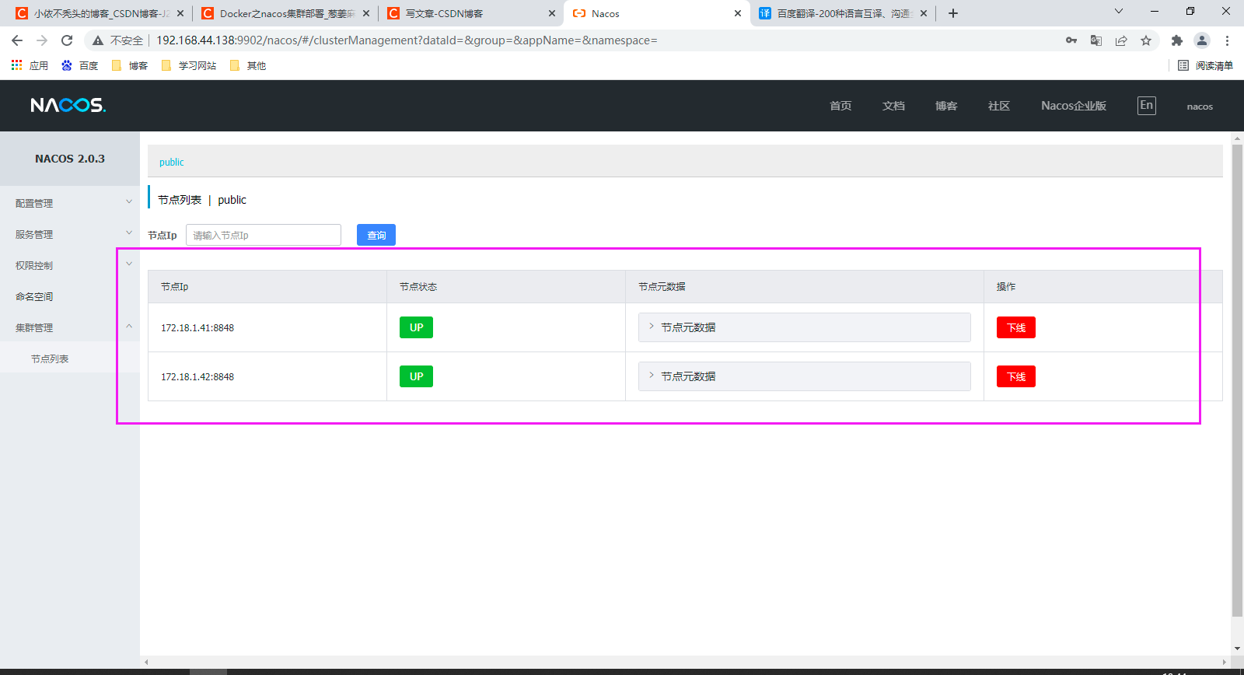Open the 阅读清单 reading list
Screen dimensions: 1244x675
point(1205,65)
